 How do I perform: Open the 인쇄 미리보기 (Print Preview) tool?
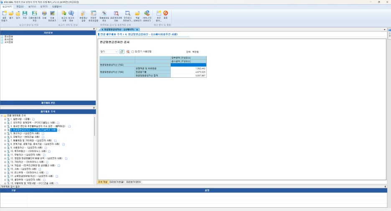pos(52,15)
